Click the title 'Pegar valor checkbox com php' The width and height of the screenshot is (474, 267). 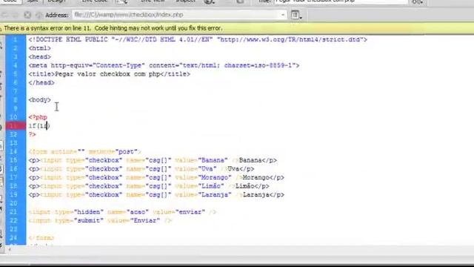(x=107, y=74)
